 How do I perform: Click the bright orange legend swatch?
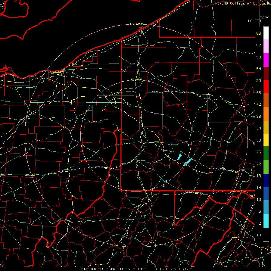coord(266,114)
